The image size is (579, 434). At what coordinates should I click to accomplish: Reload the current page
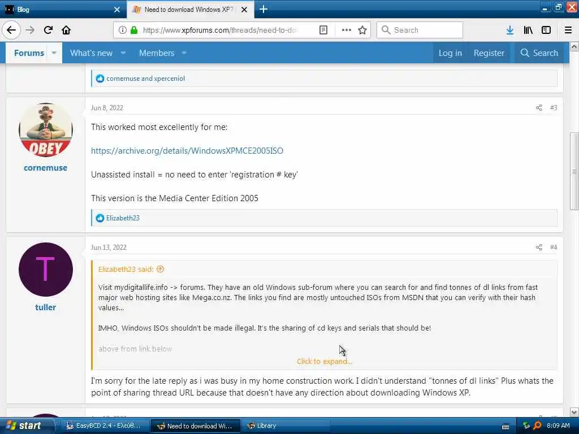click(x=48, y=30)
